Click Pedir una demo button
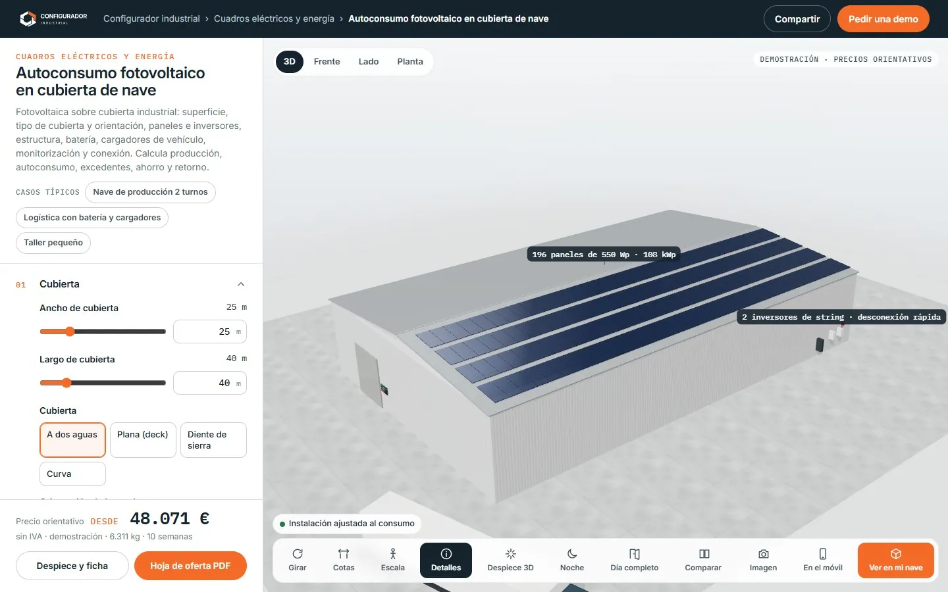The width and height of the screenshot is (948, 592). [x=883, y=19]
